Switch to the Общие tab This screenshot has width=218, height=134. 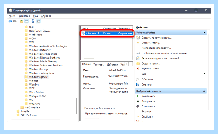[86, 64]
